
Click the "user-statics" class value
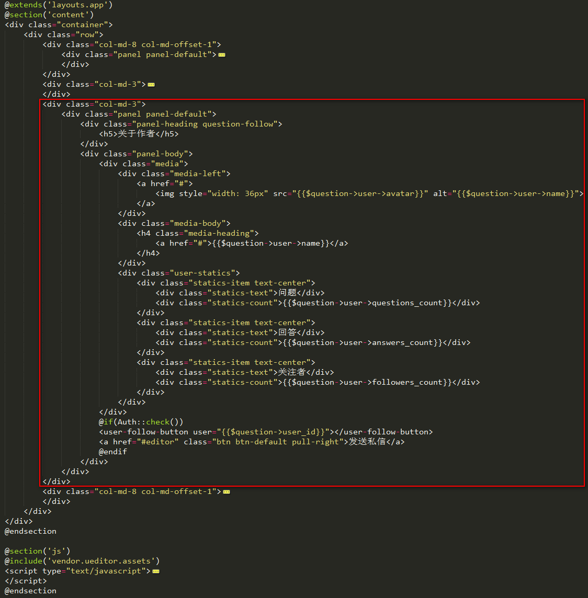(202, 273)
